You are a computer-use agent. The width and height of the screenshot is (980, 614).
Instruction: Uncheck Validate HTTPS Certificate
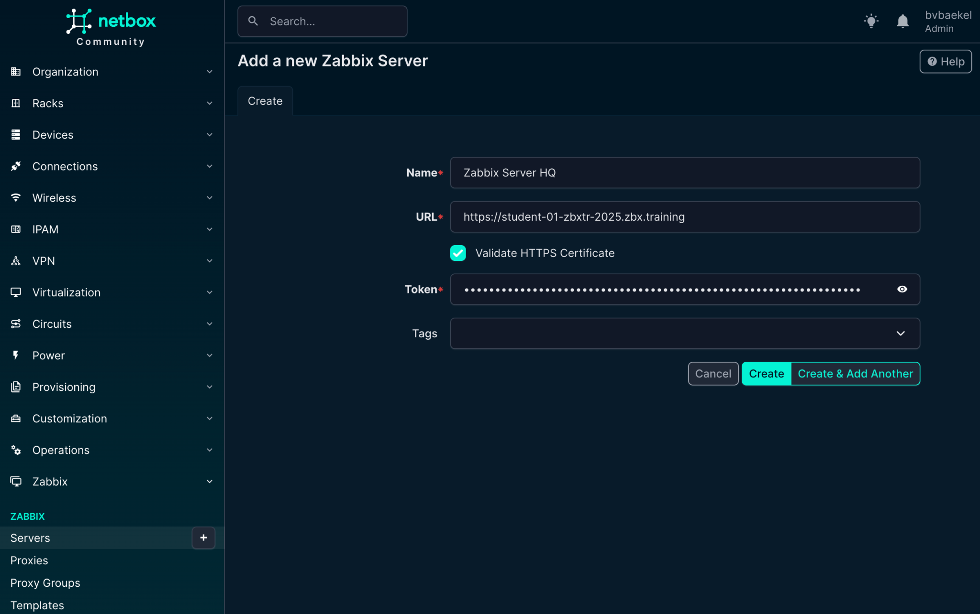pyautogui.click(x=458, y=253)
